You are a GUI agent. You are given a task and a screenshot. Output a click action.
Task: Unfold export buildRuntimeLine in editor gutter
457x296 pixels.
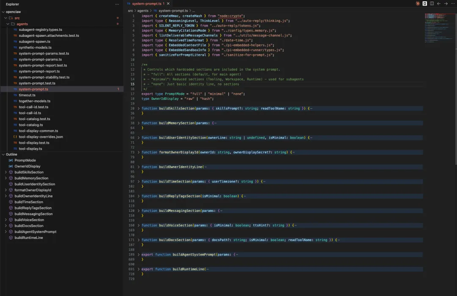(x=138, y=269)
